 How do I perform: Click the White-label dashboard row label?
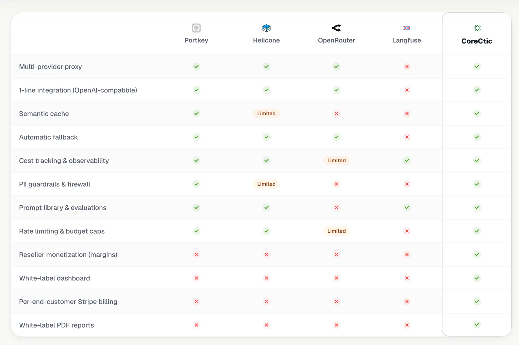pos(54,278)
